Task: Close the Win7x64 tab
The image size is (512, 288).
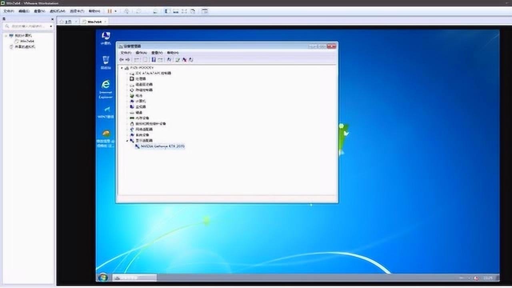Action: 105,22
